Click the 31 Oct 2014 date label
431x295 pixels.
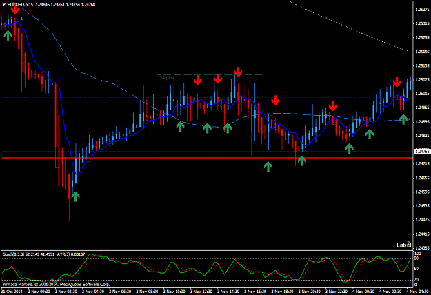(x=12, y=292)
